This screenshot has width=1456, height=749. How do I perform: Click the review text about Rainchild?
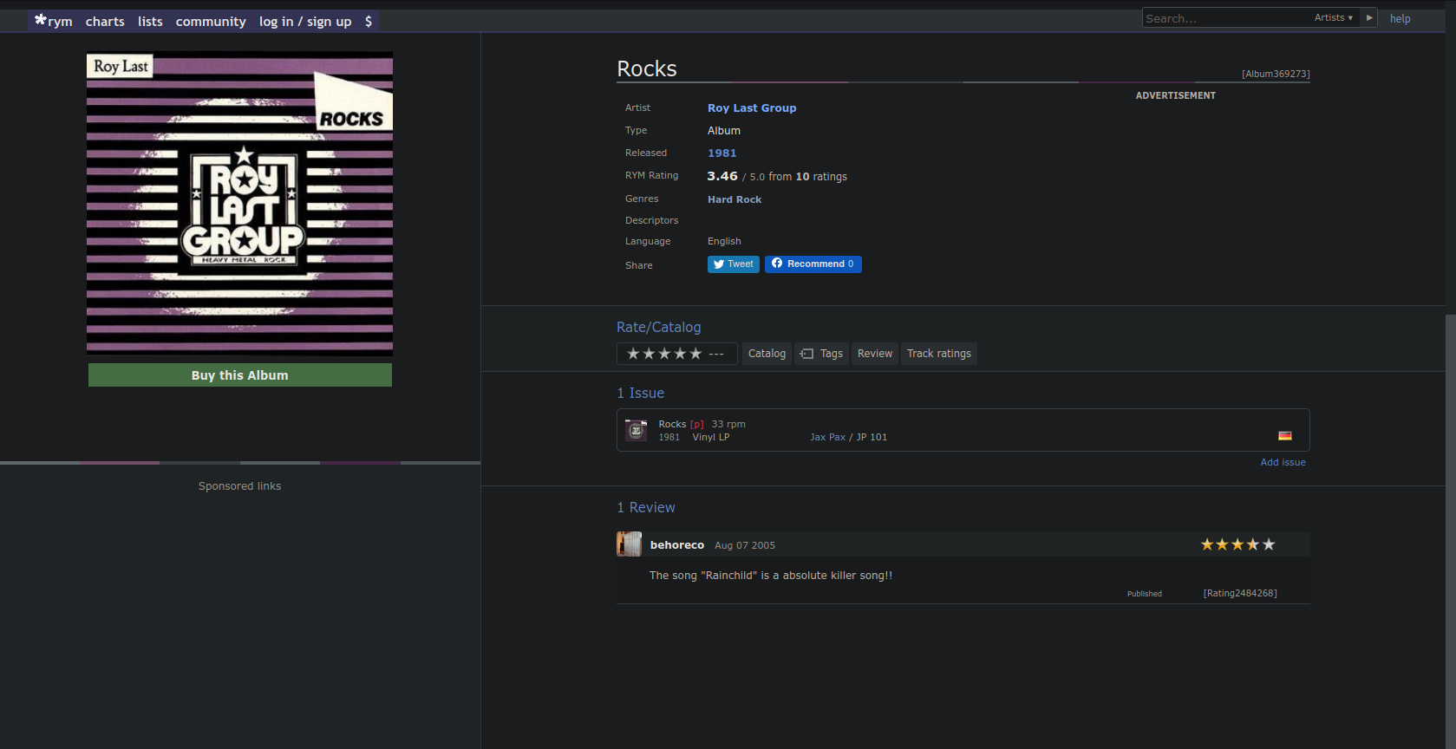pos(771,576)
